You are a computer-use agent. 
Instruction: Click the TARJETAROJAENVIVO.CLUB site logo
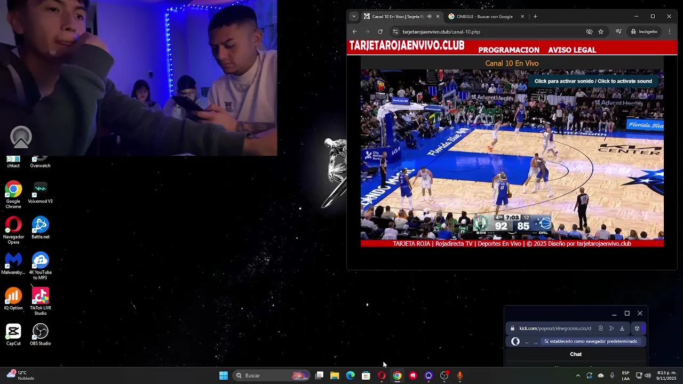point(407,46)
